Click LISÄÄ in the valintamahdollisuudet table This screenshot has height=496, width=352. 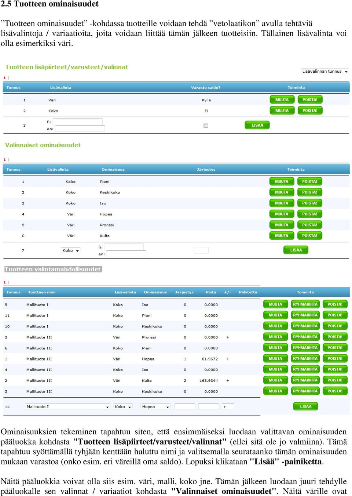305,406
